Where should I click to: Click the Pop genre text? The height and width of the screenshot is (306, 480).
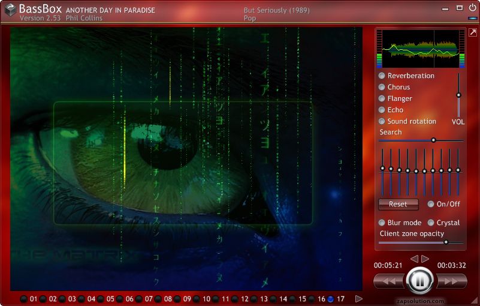click(250, 19)
